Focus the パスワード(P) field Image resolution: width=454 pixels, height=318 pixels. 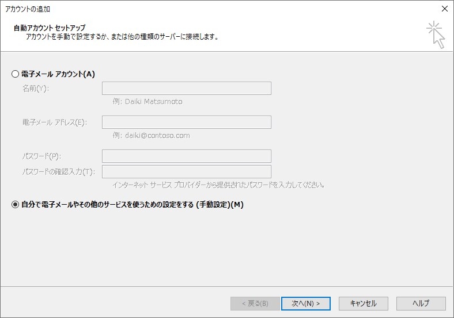click(x=186, y=156)
